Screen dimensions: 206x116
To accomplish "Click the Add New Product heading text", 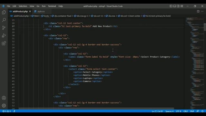I will click(102, 26).
